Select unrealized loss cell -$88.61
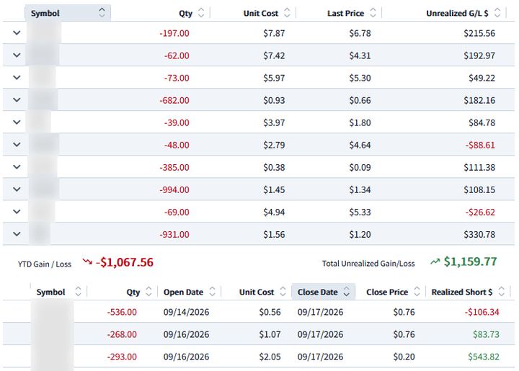This screenshot has width=519, height=371. [480, 145]
